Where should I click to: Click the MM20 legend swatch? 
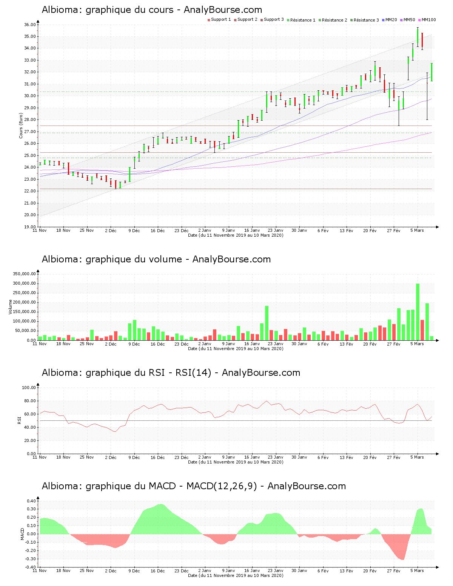pyautogui.click(x=383, y=20)
